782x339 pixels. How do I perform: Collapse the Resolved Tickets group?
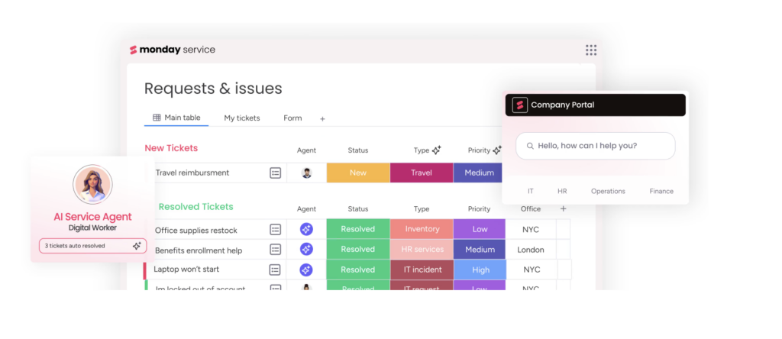coord(196,206)
